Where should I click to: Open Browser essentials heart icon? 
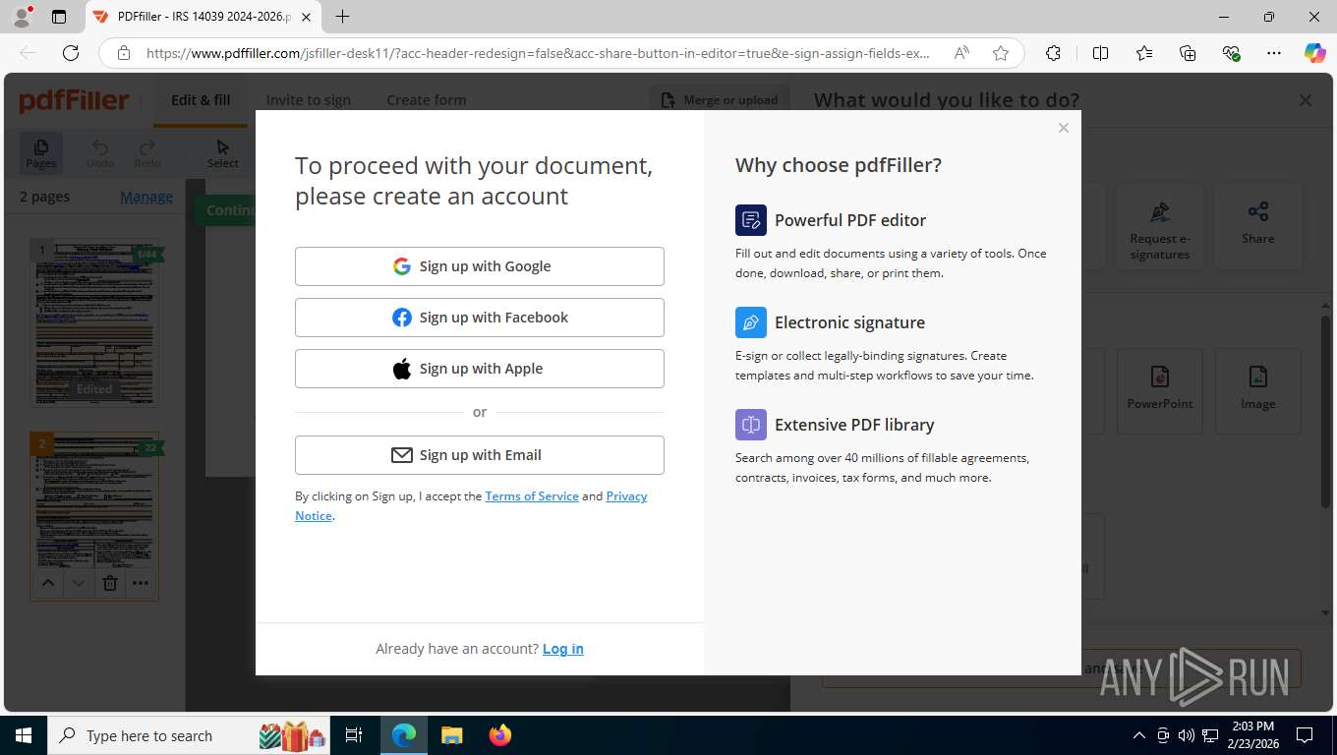click(1231, 53)
